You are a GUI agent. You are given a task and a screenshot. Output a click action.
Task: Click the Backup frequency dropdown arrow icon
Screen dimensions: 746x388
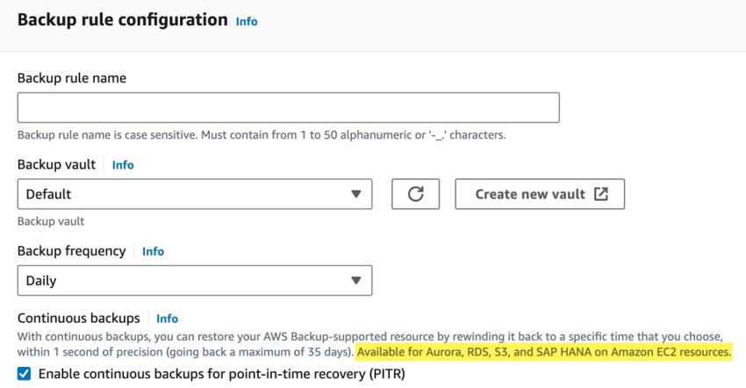(x=355, y=280)
